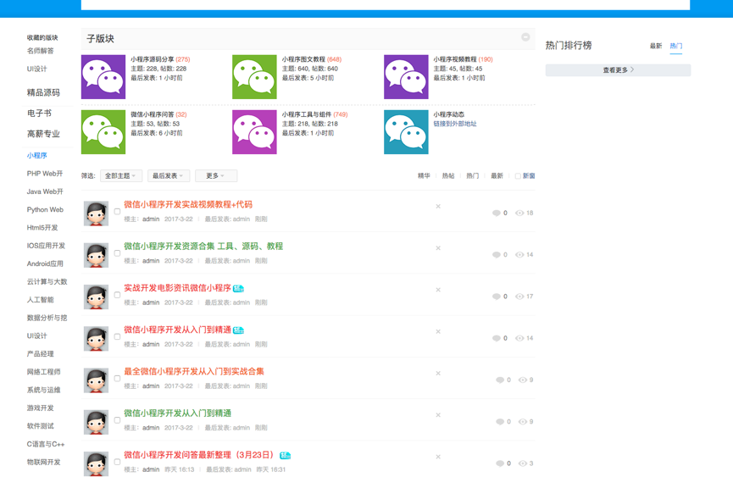
Task: Open the 更多 filter dropdown
Action: 216,175
